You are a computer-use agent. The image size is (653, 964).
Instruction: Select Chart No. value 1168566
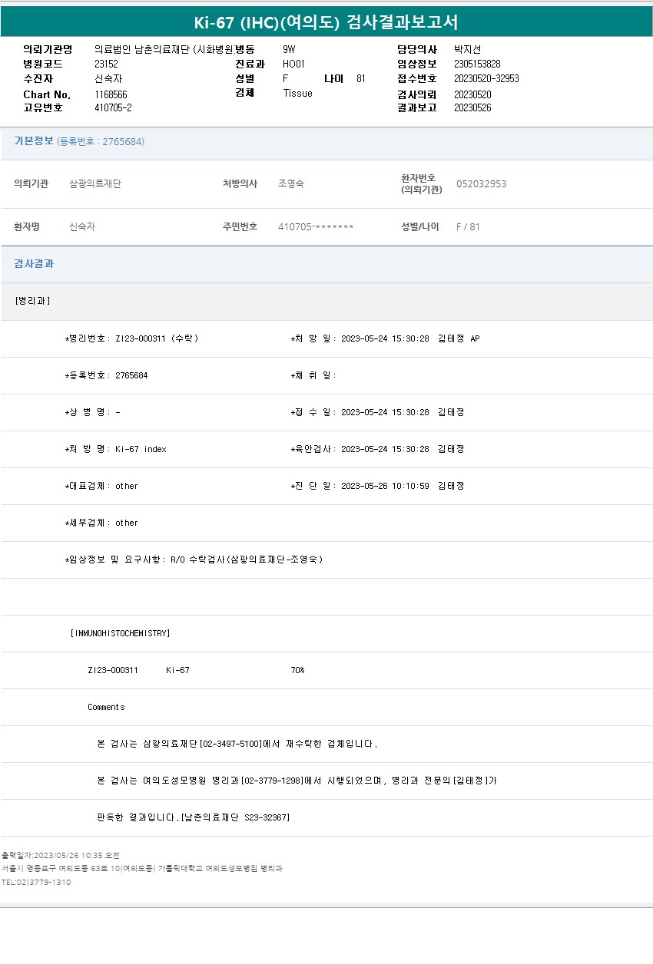(111, 94)
